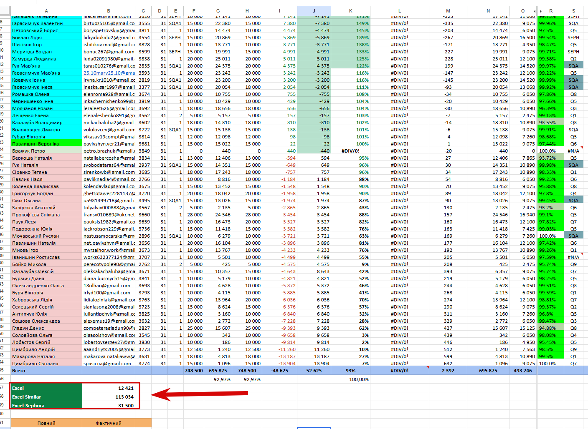Click the cell 'Прокоф'єва Сніжана'
The width and height of the screenshot is (588, 429).
click(46, 215)
